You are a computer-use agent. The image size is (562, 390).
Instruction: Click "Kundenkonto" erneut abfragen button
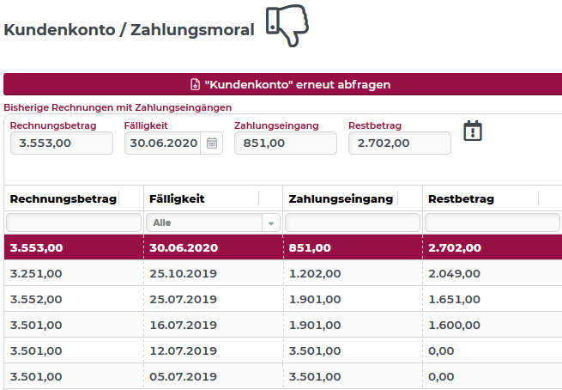(283, 84)
